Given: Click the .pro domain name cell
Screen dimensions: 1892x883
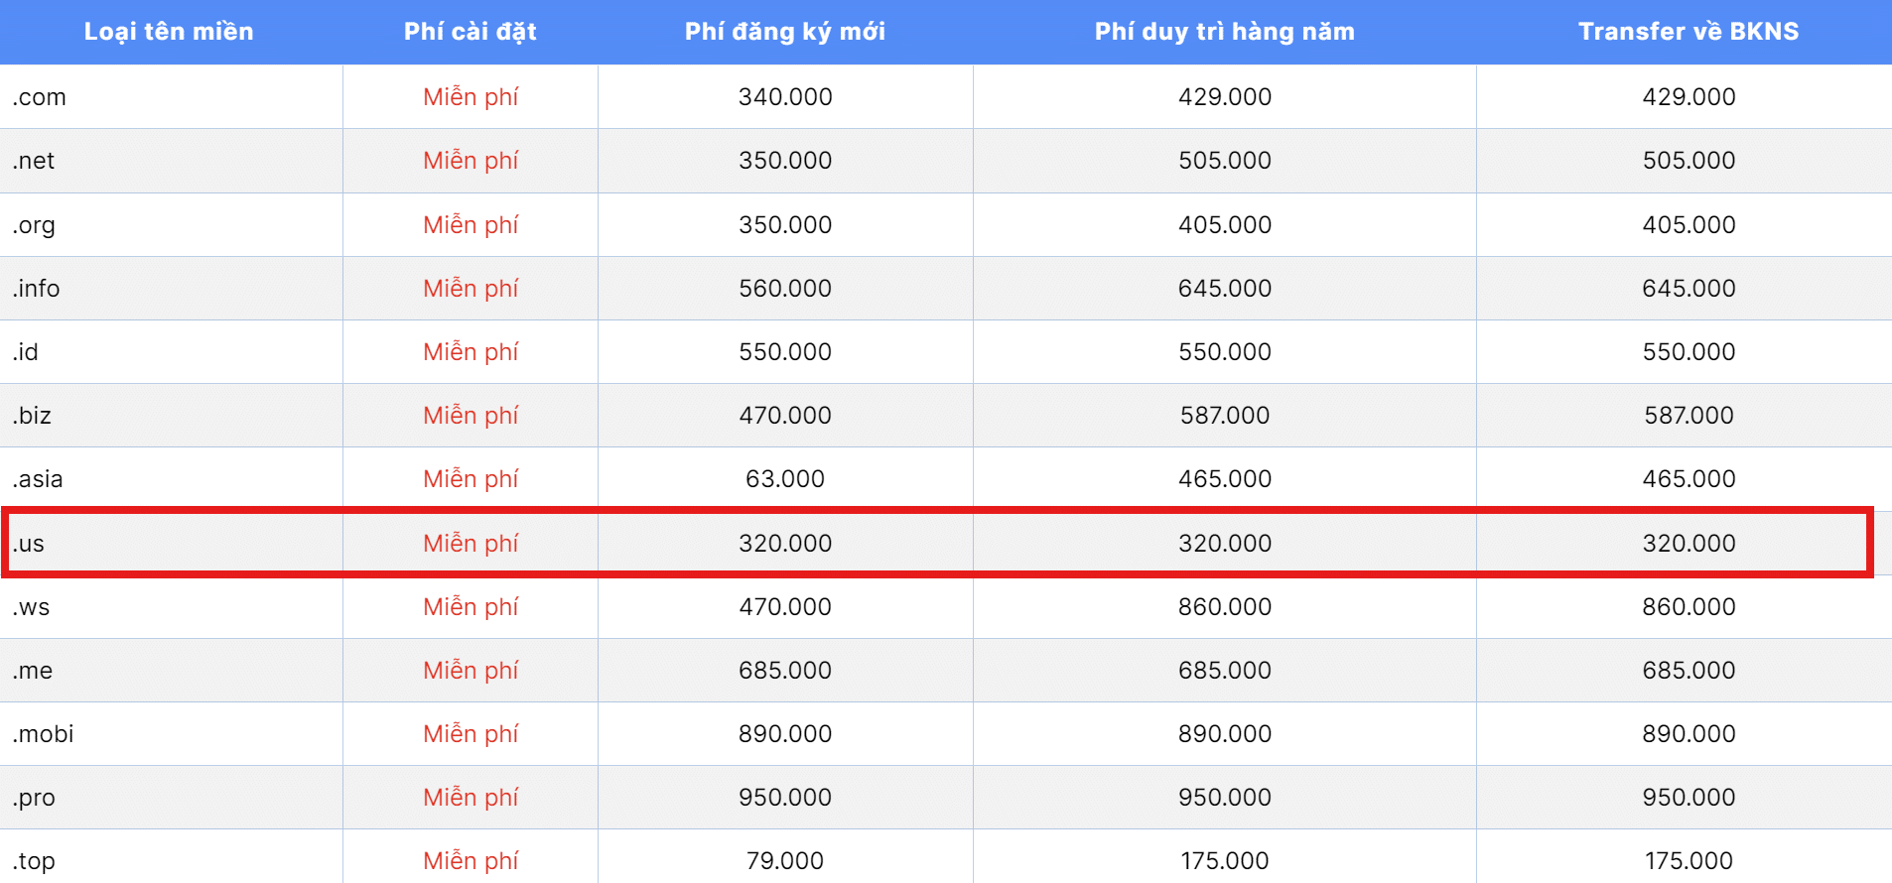Looking at the screenshot, I should 34,798.
